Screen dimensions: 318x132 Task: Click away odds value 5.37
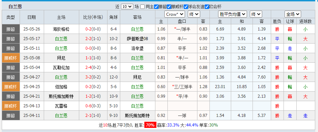pyautogui.click(x=261, y=116)
